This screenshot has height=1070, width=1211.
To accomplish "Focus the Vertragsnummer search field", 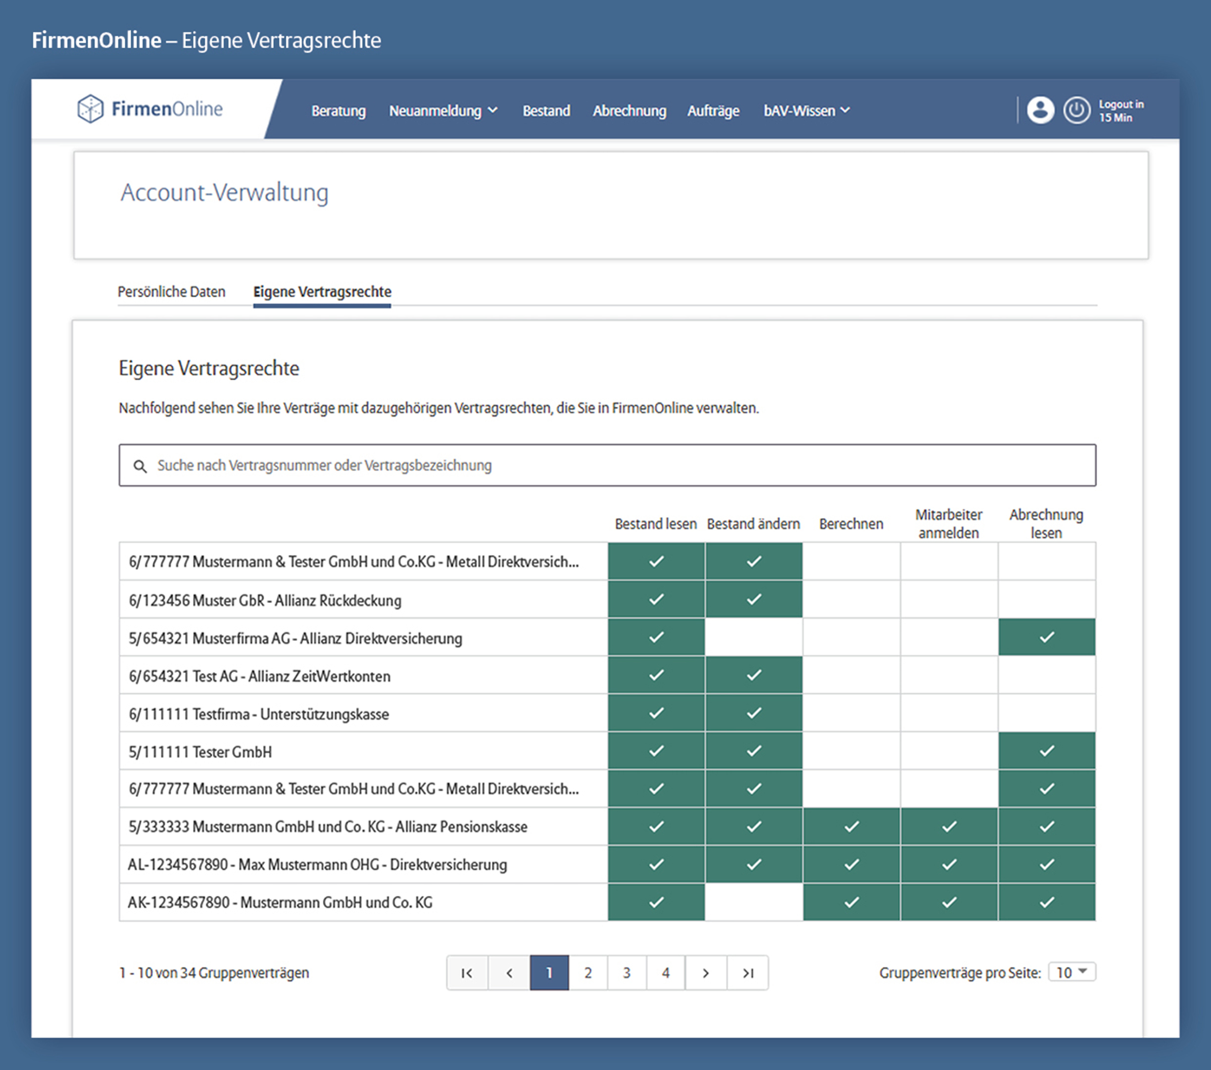I will point(607,465).
